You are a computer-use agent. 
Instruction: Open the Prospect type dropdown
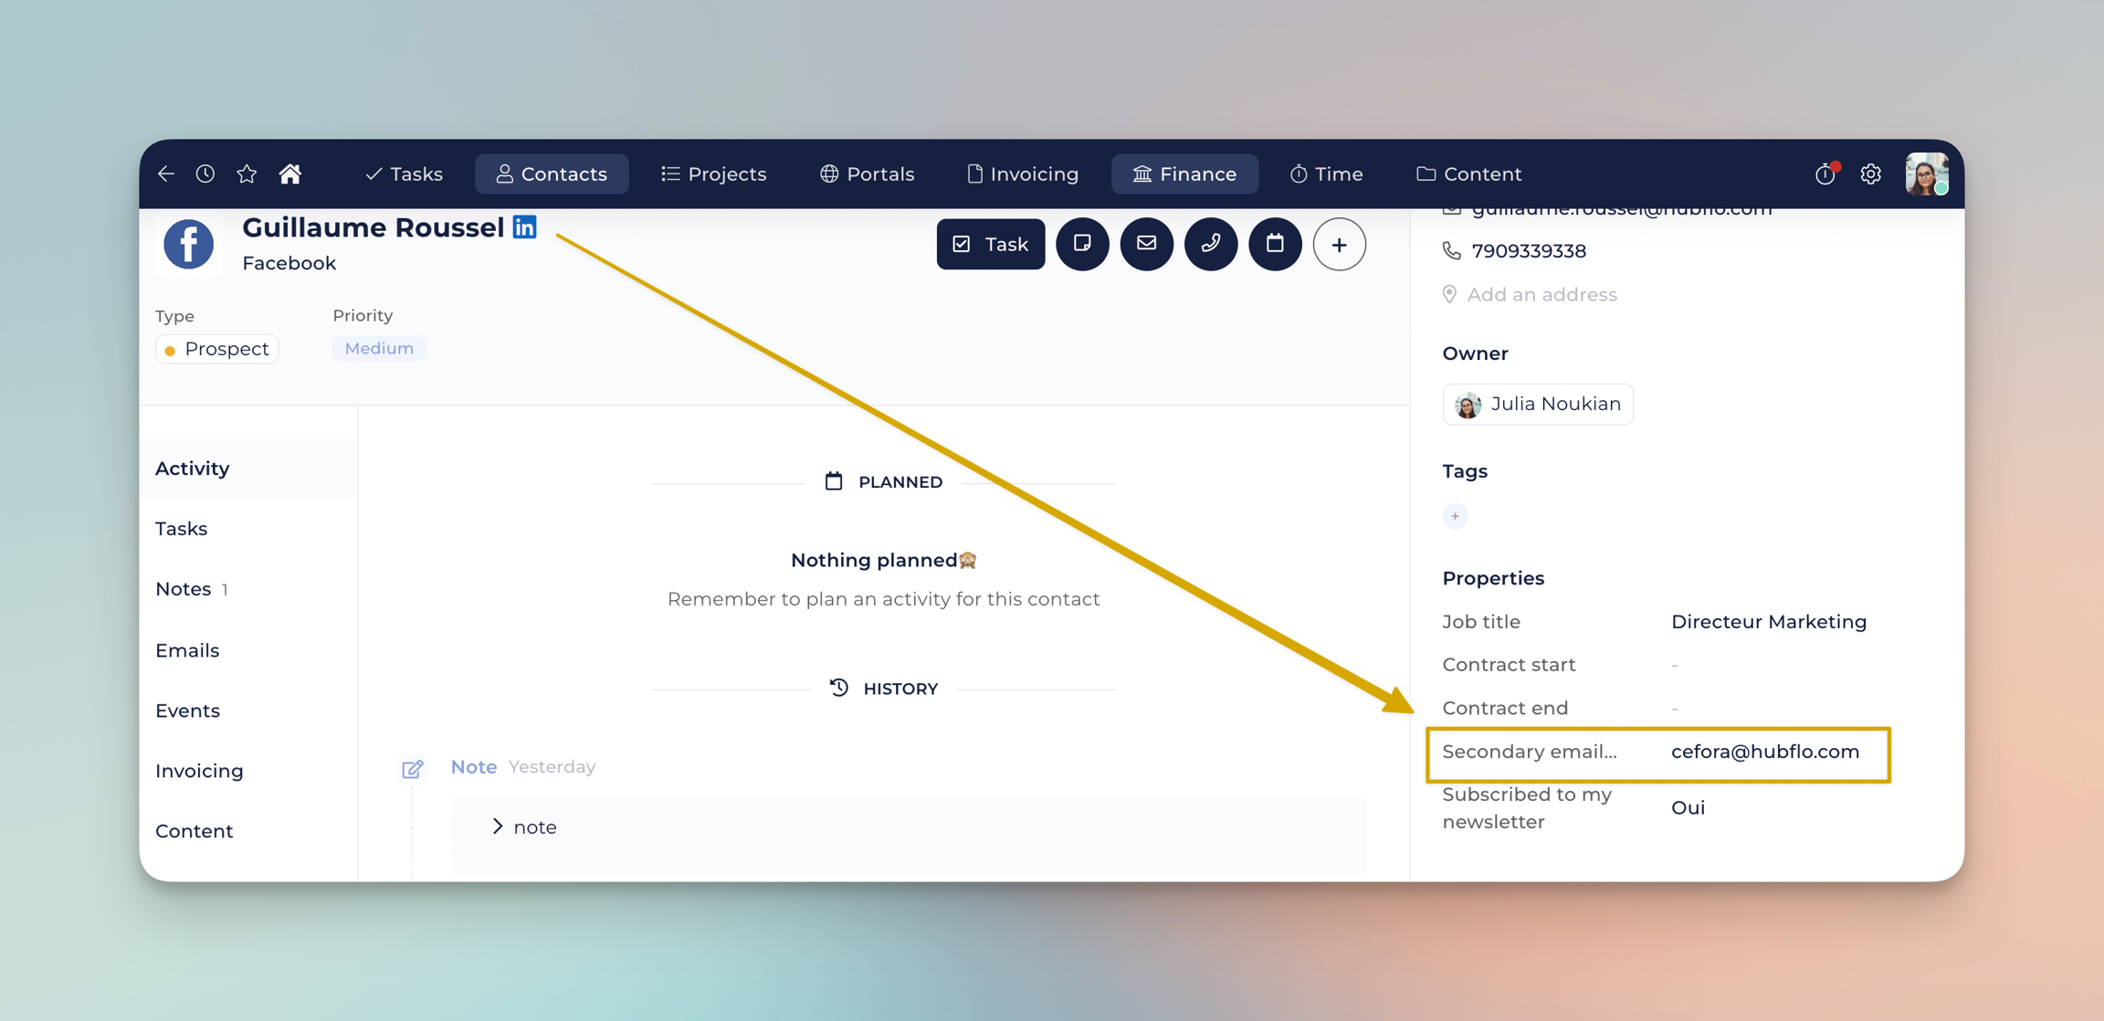tap(217, 349)
